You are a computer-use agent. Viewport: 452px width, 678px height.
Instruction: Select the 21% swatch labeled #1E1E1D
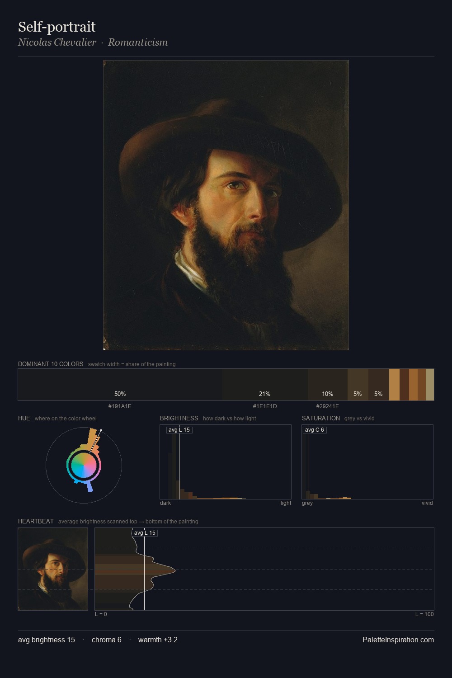tap(265, 385)
